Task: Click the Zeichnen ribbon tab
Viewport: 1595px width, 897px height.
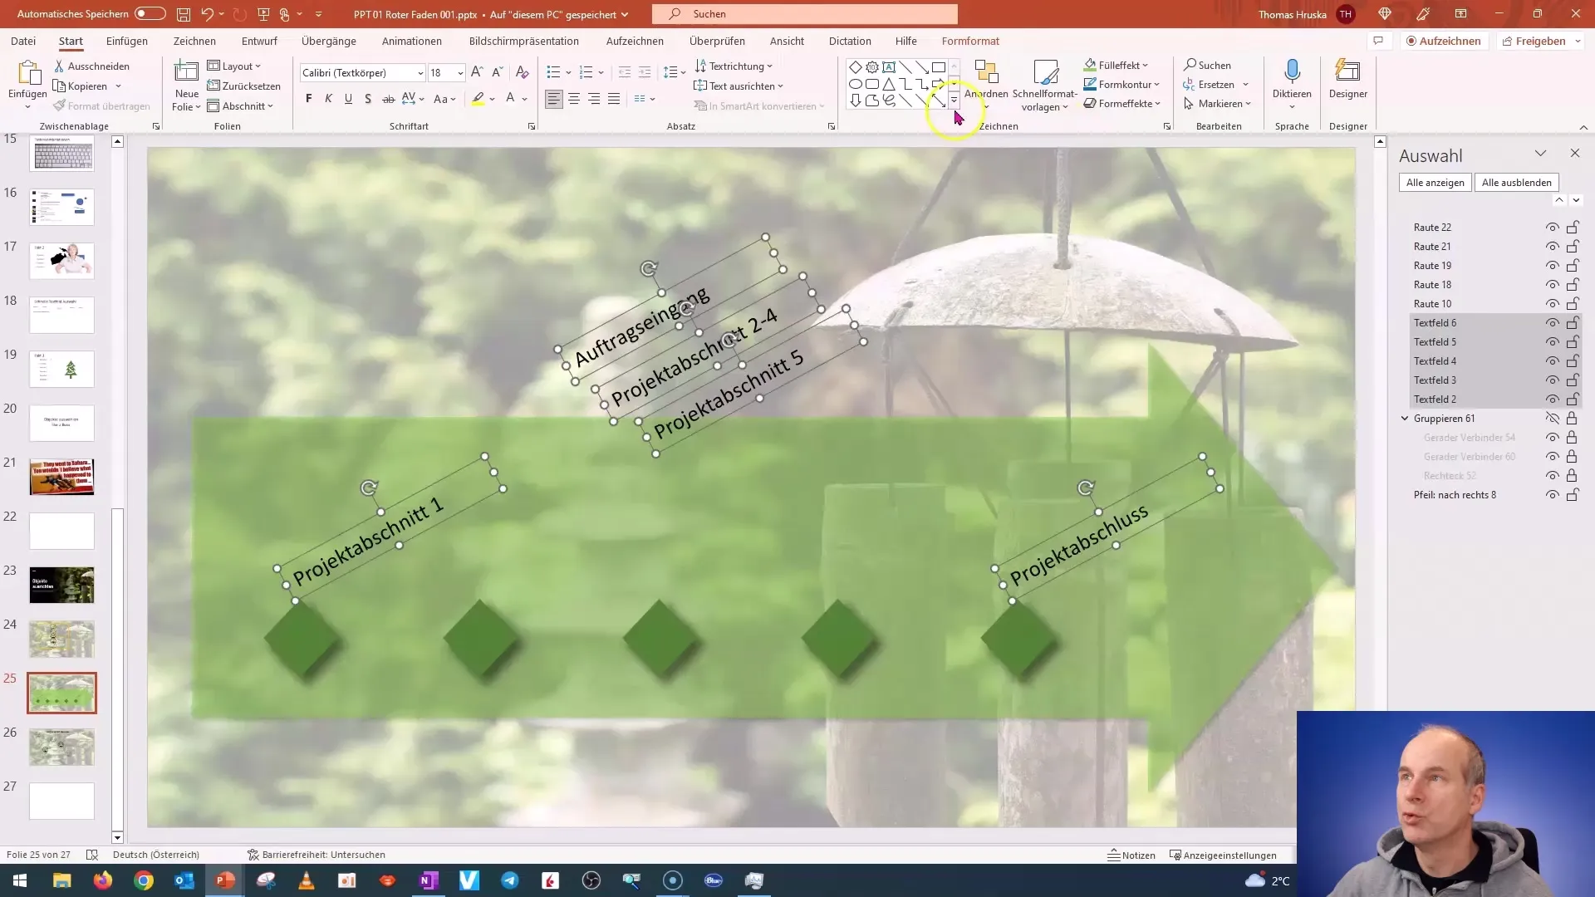Action: pos(194,41)
